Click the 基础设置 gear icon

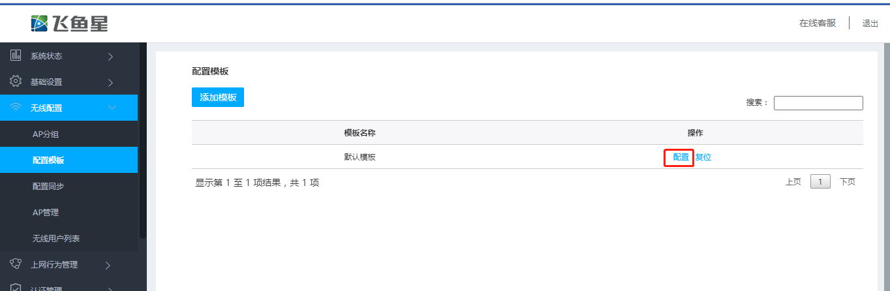[x=16, y=82]
